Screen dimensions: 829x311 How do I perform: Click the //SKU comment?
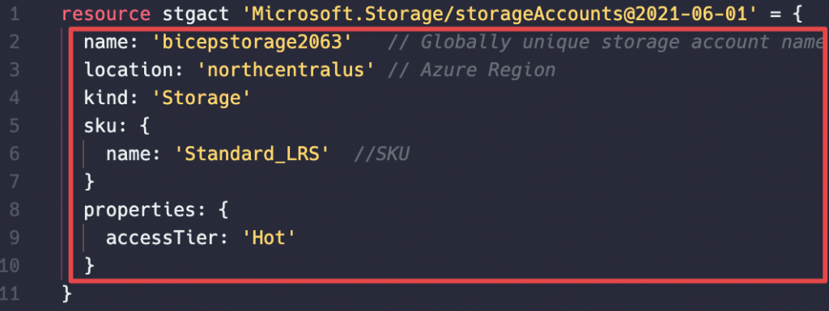point(382,154)
